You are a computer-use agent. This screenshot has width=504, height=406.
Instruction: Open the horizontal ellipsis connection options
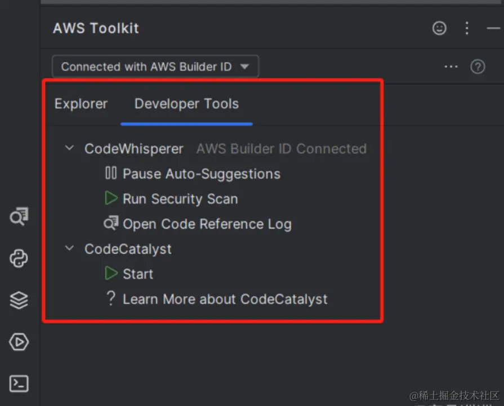click(451, 67)
